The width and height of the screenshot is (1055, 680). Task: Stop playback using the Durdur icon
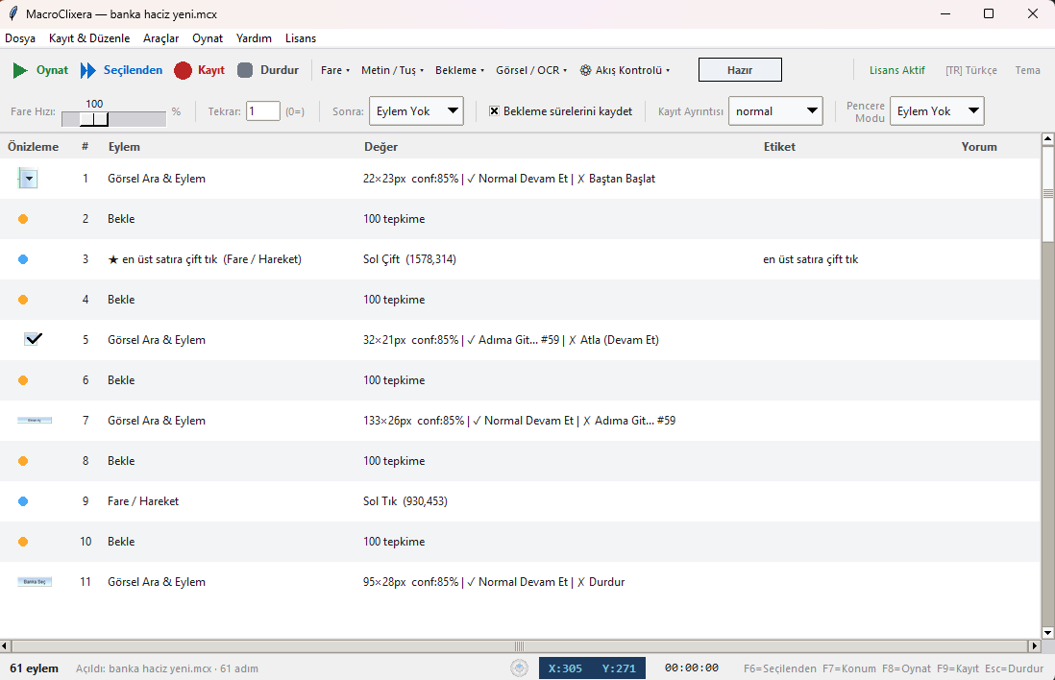click(245, 70)
